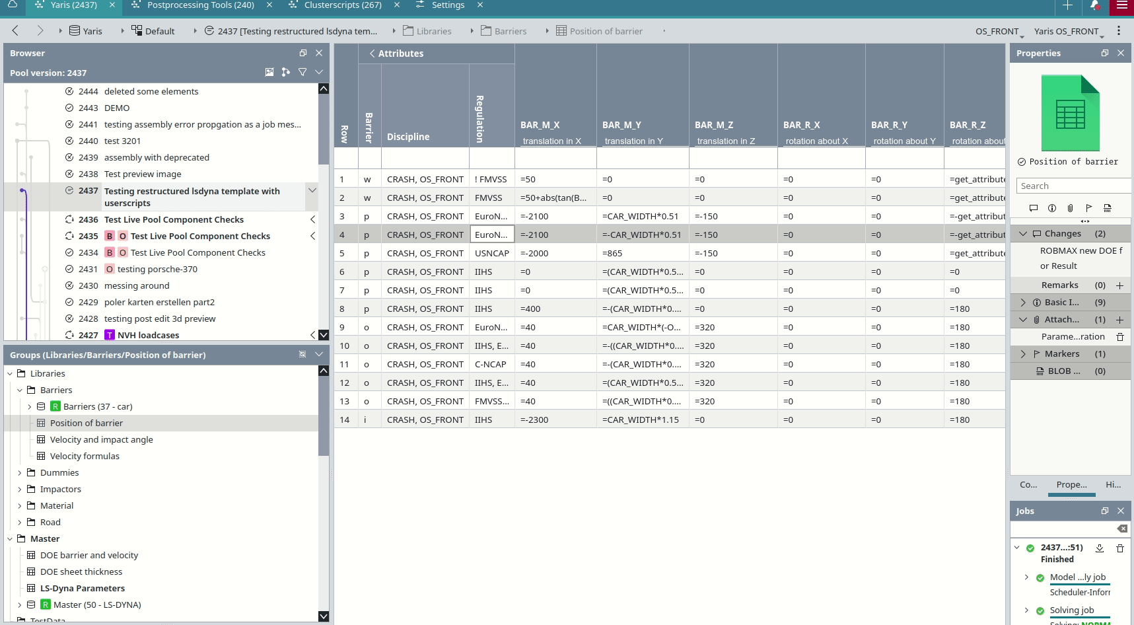Click the Barriers breadcrumb item

point(504,31)
